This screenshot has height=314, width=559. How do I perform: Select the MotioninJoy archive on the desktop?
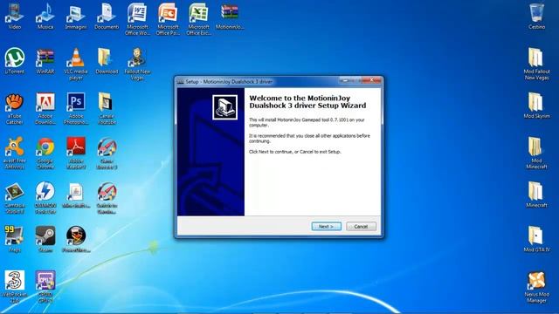pyautogui.click(x=230, y=17)
